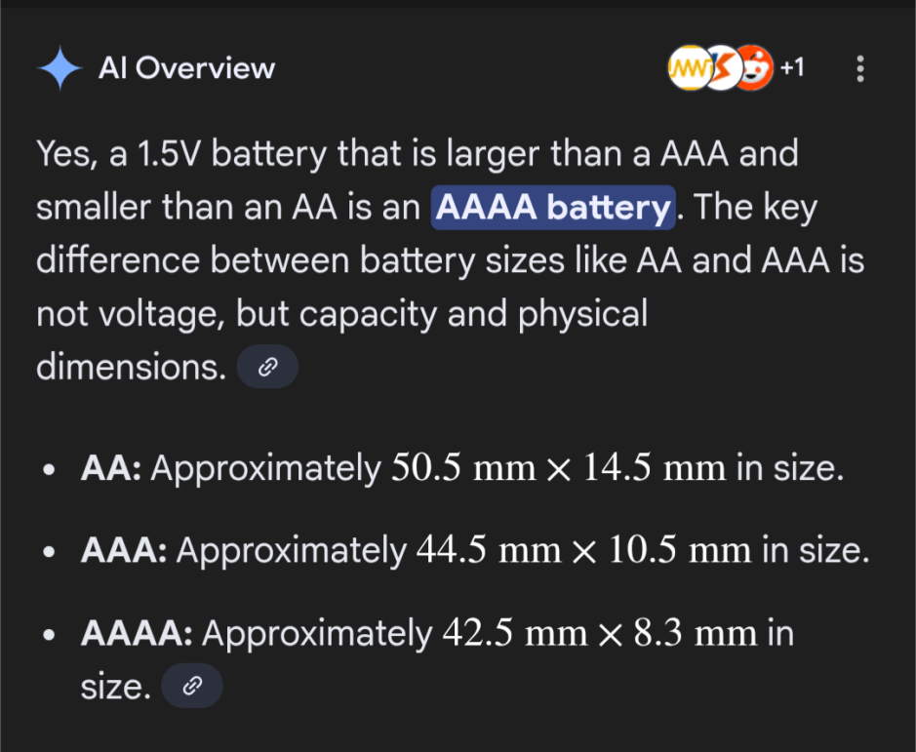Click the link icon after "dimensions."

click(x=266, y=368)
